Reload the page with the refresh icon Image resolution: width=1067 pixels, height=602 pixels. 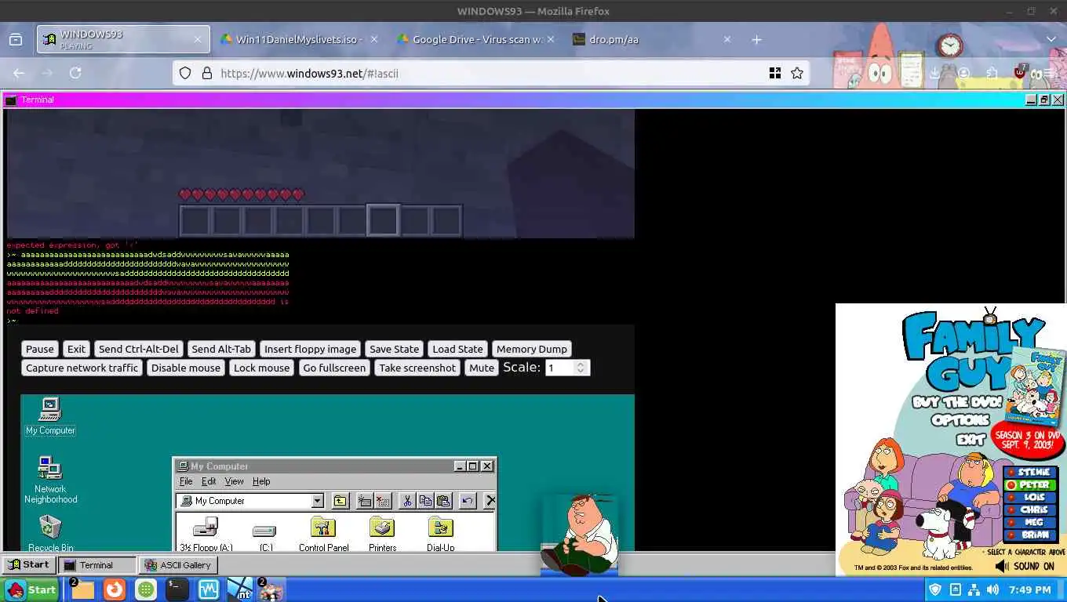75,73
